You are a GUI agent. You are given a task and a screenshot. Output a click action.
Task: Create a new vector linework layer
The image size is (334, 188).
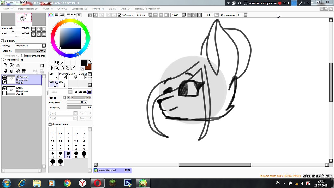point(11,66)
